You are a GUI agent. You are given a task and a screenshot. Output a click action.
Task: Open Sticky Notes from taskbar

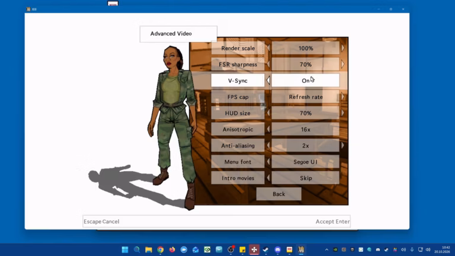[x=242, y=249]
